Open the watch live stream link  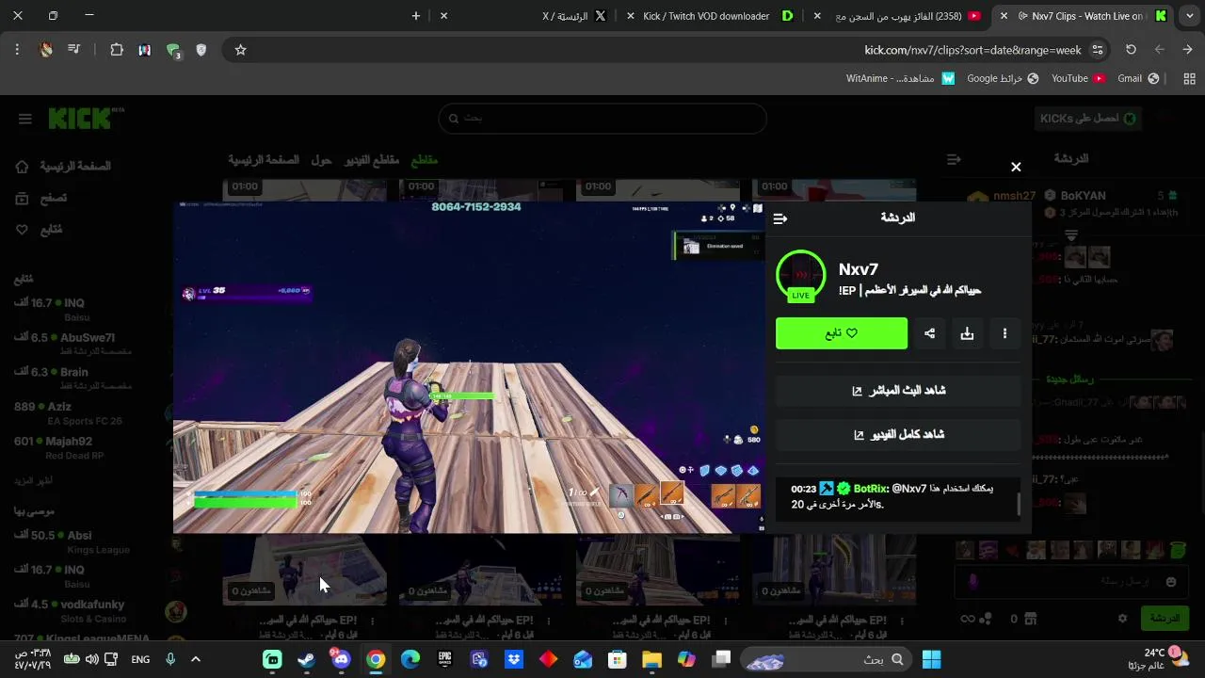point(898,390)
